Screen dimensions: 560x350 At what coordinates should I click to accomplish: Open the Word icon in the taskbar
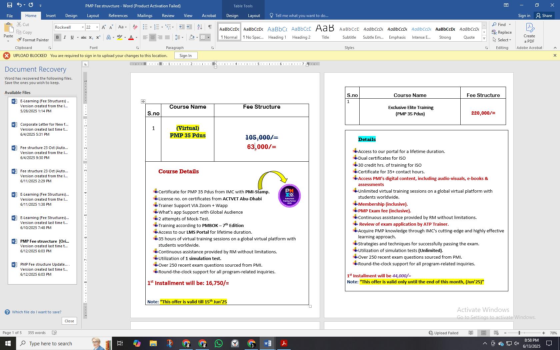[x=267, y=343]
